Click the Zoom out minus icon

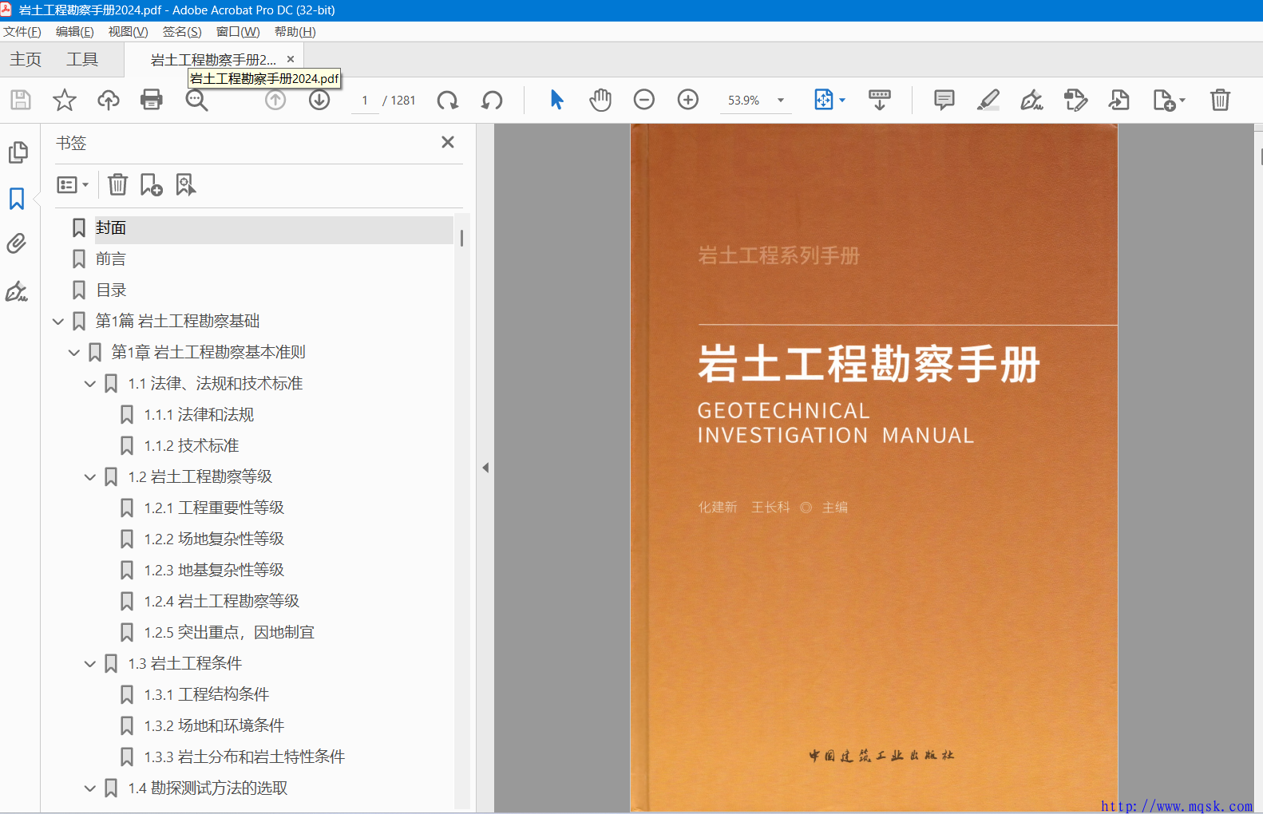(643, 100)
